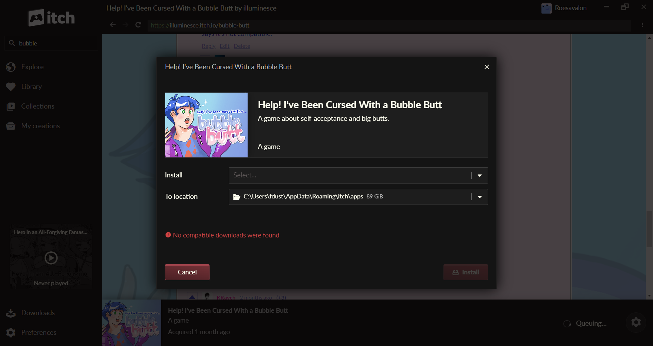Expand the Install select dropdown arrow
The image size is (653, 346).
point(480,175)
